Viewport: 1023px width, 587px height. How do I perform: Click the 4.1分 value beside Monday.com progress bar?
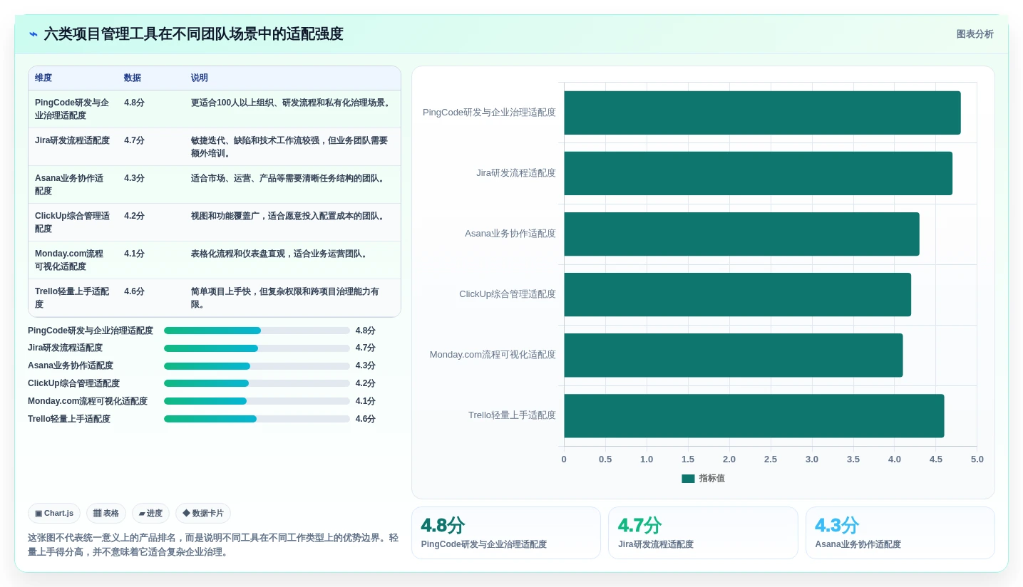366,401
